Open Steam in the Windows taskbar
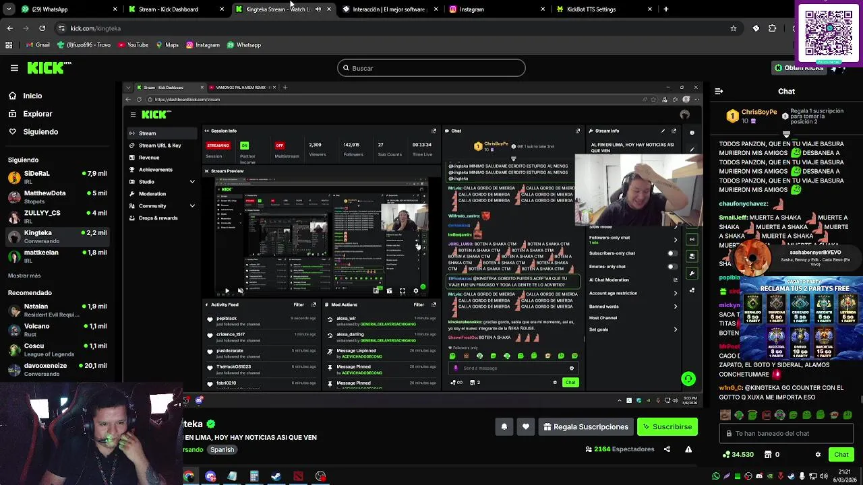 [x=276, y=476]
